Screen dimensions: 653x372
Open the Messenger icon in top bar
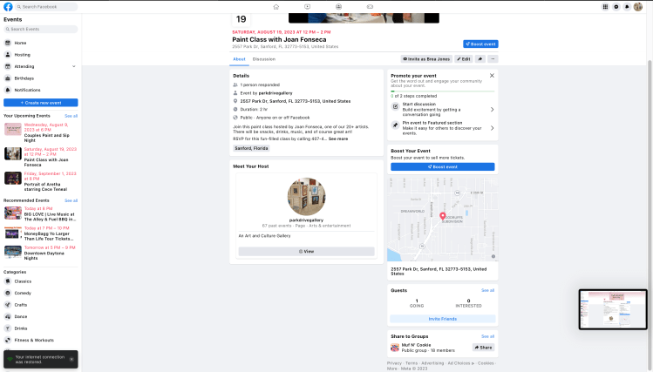[x=616, y=6]
